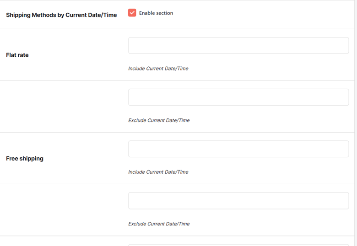Click the Shipping Methods by Current Date/Time heading

(61, 15)
